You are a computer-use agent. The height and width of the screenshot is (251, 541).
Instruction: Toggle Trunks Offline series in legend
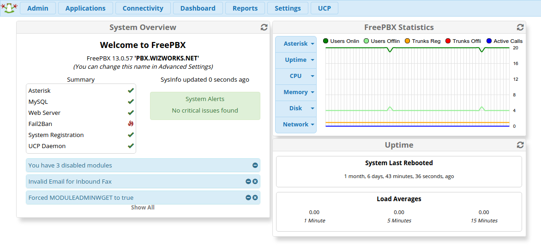(x=463, y=41)
